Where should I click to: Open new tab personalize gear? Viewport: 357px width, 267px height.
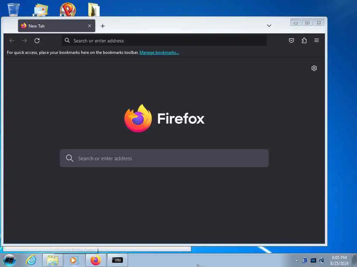pos(314,68)
